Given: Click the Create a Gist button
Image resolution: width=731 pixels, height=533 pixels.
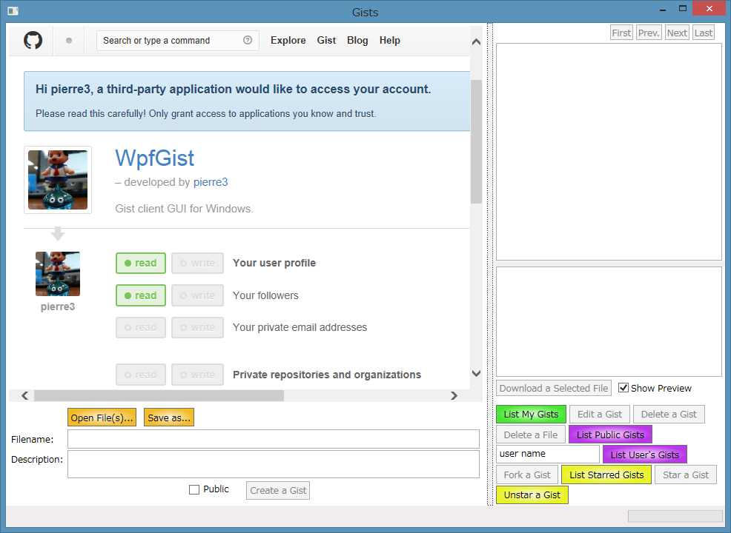Looking at the screenshot, I should (278, 490).
